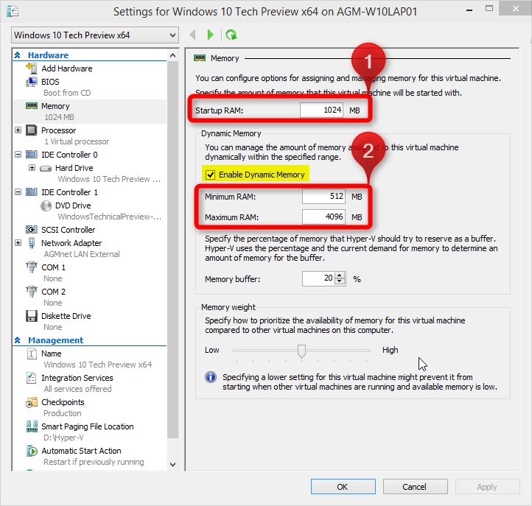The width and height of the screenshot is (532, 506).
Task: Decrease the Memory buffer with the down arrow
Action: point(340,281)
